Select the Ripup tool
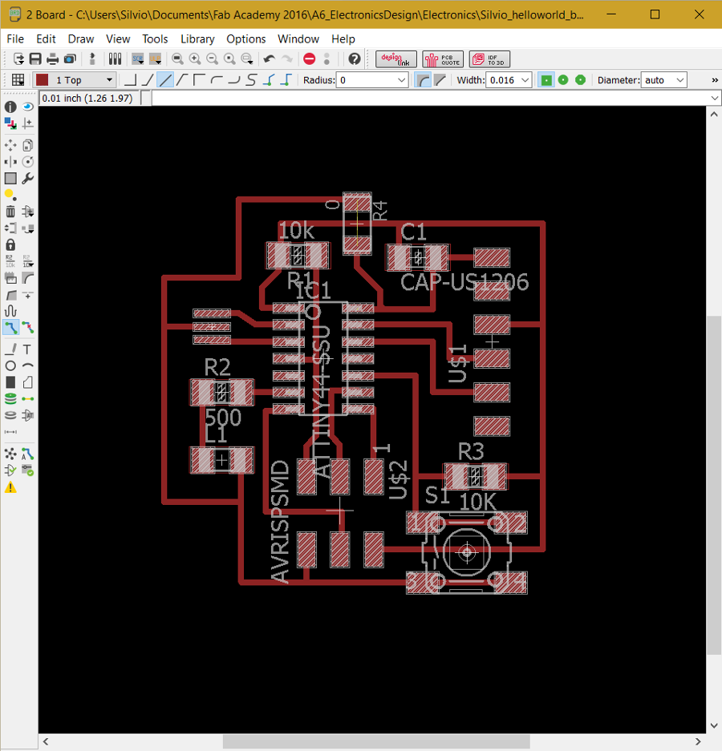722x751 pixels. point(28,328)
